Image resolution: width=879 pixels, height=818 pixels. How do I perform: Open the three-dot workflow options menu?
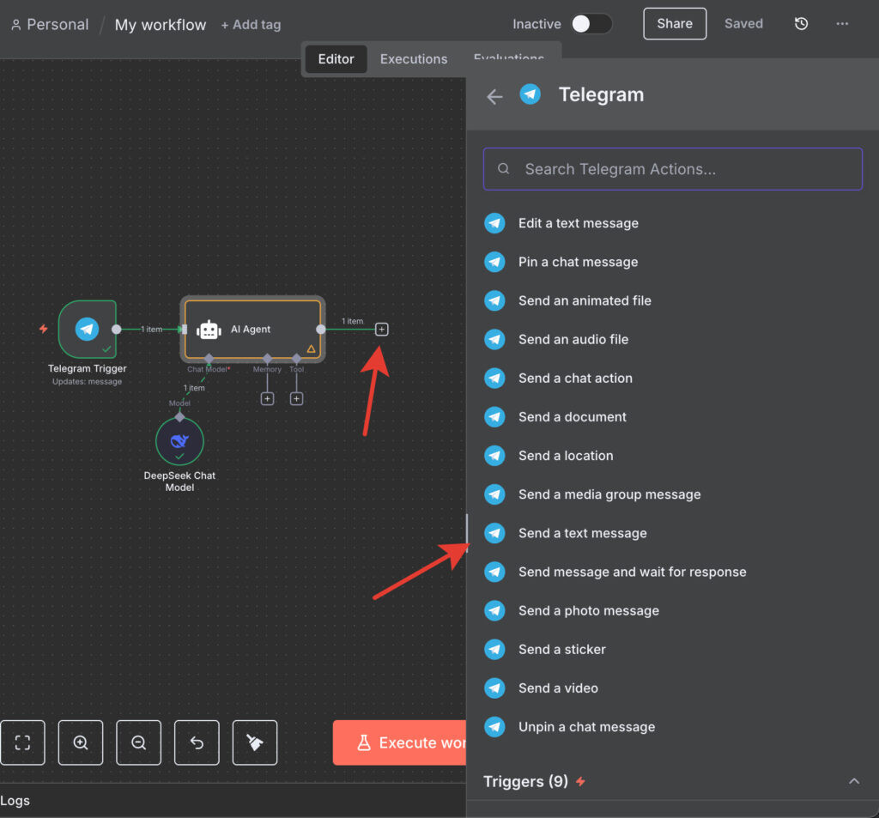[x=842, y=24]
